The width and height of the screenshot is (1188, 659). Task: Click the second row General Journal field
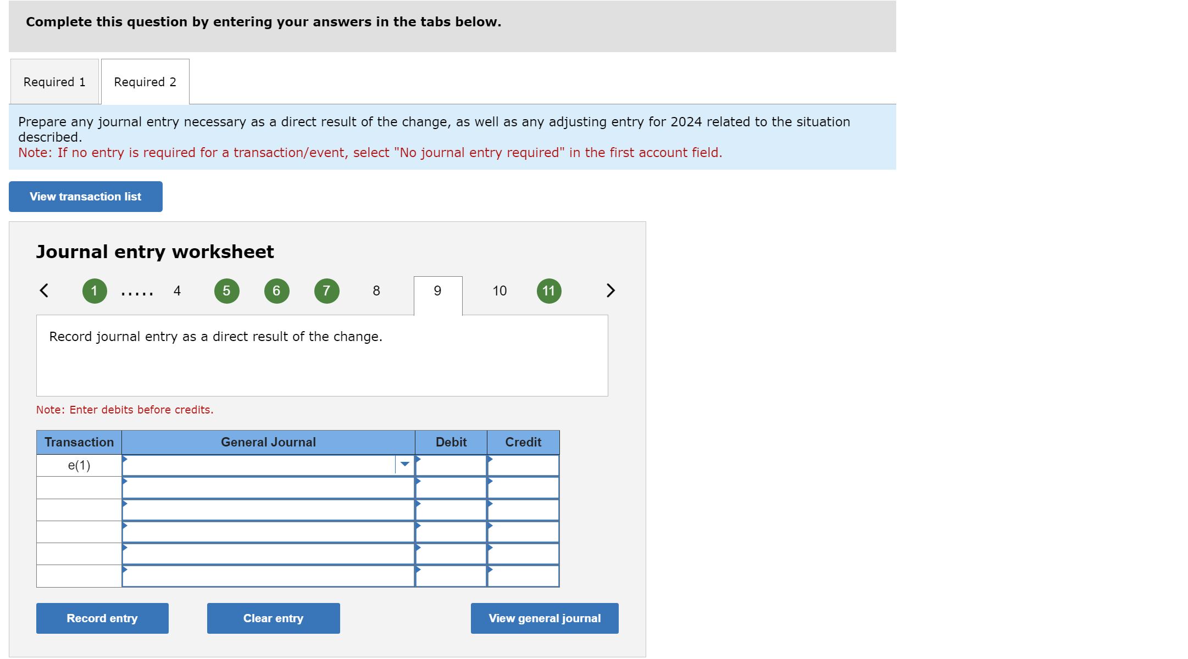coord(268,488)
